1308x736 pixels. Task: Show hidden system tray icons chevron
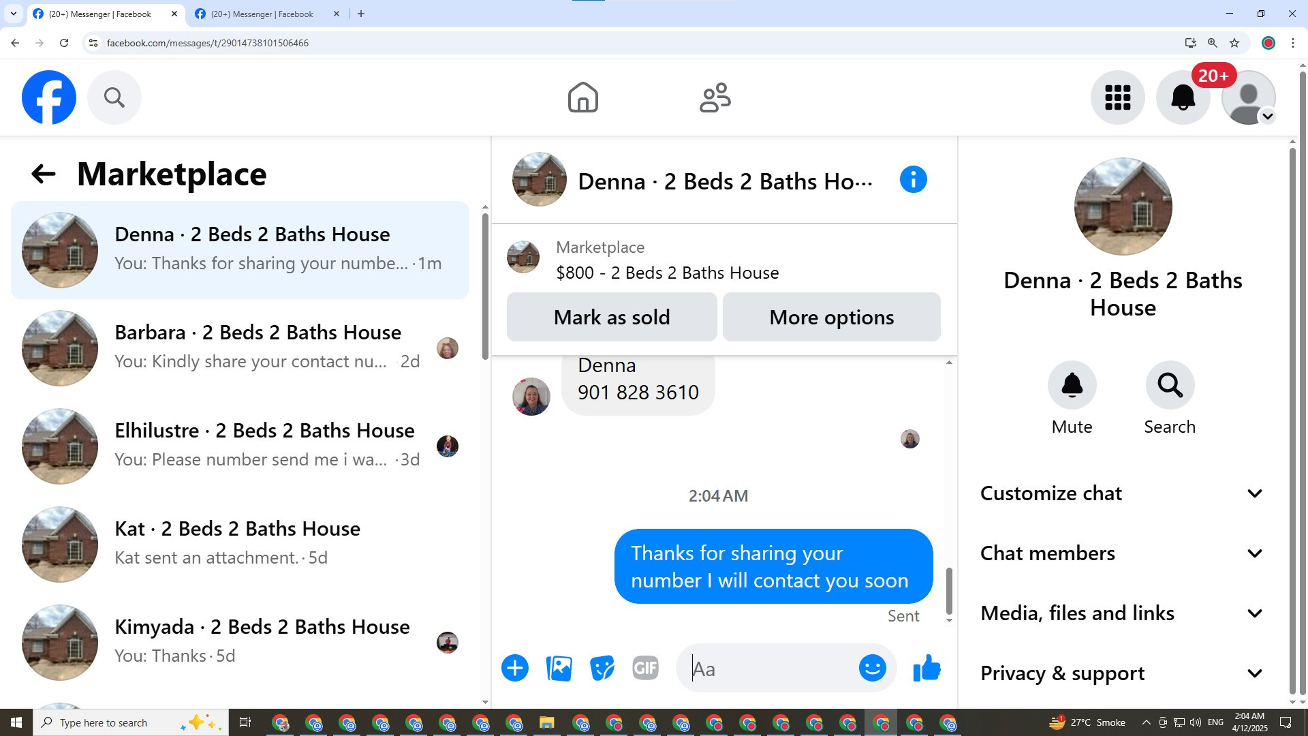coord(1146,722)
